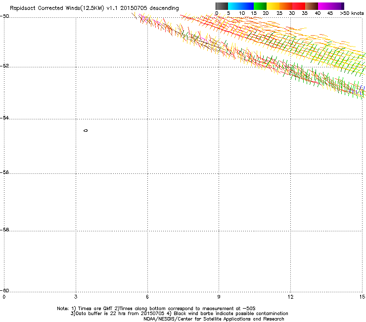Viewport: 366px width, 322px height.
Task: Click the yellow 20-25 knots color swatch
Action: click(x=273, y=6)
